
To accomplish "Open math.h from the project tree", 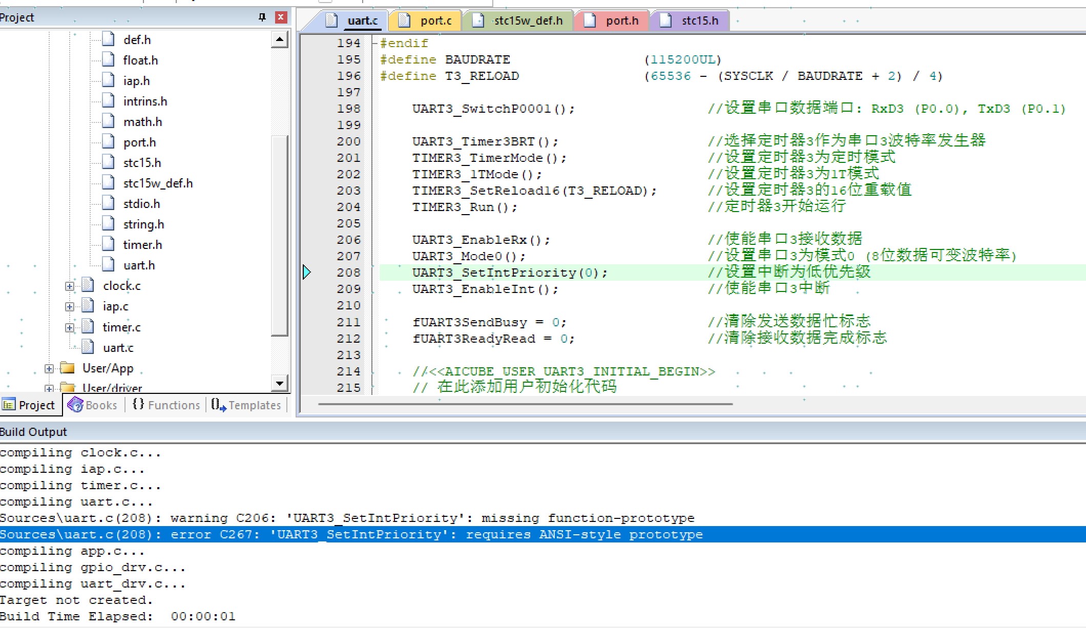I will coord(142,122).
